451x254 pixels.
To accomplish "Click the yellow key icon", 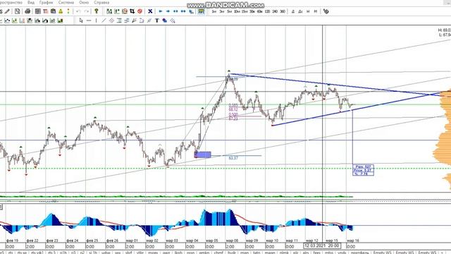I will click(97, 11).
